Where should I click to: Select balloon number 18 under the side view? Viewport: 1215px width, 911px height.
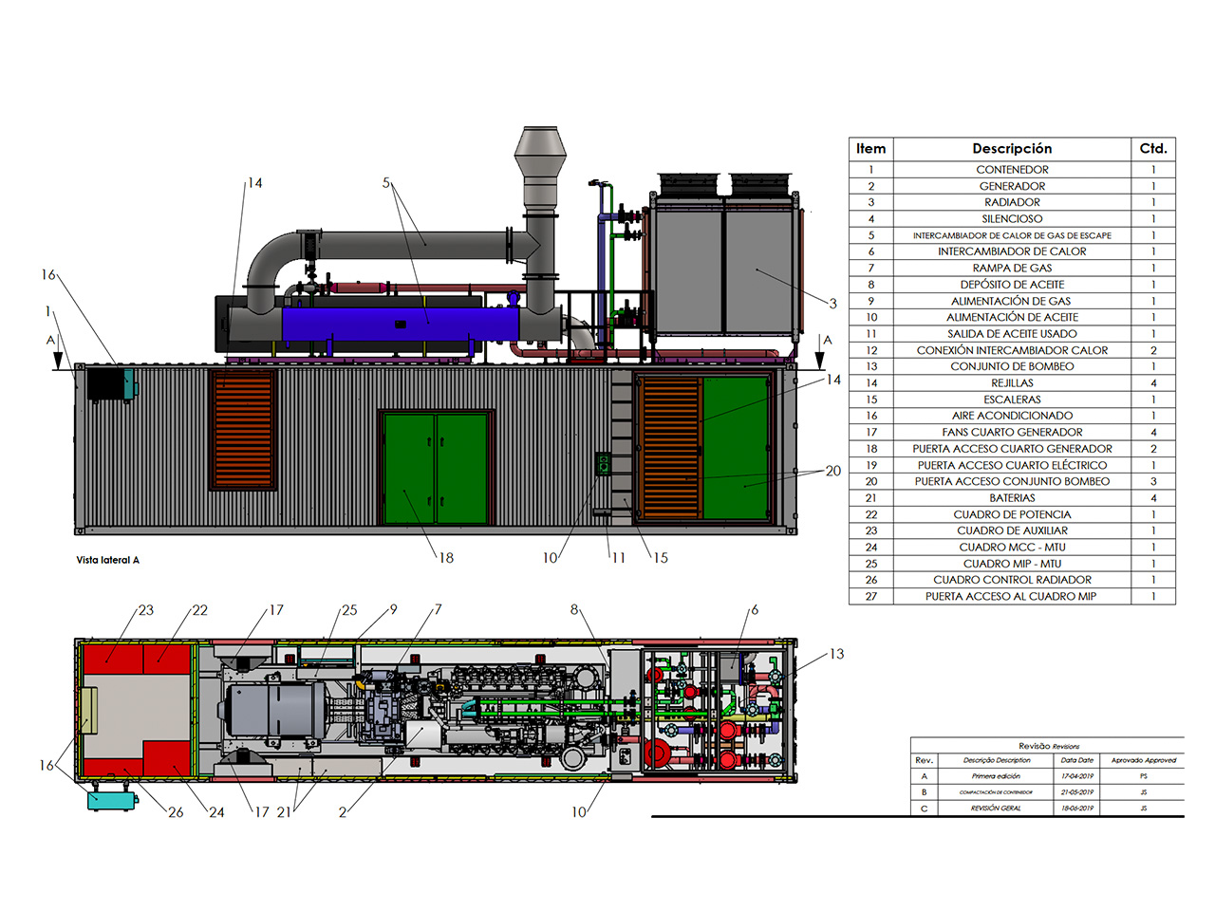tap(446, 558)
